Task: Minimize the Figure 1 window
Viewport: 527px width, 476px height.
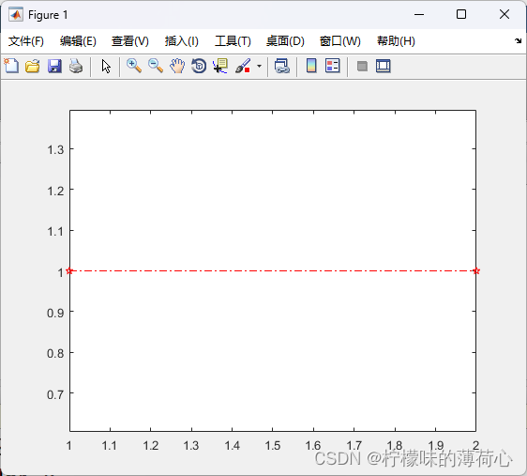Action: [419, 14]
